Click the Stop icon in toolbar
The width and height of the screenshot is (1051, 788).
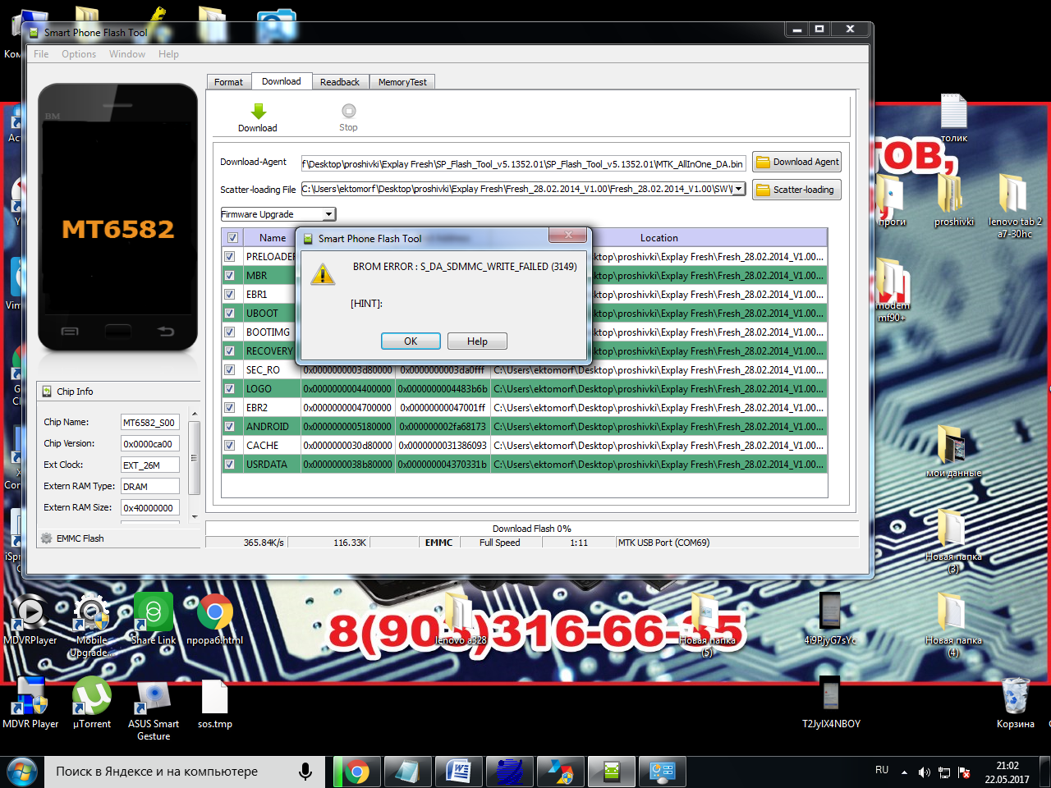click(x=348, y=112)
